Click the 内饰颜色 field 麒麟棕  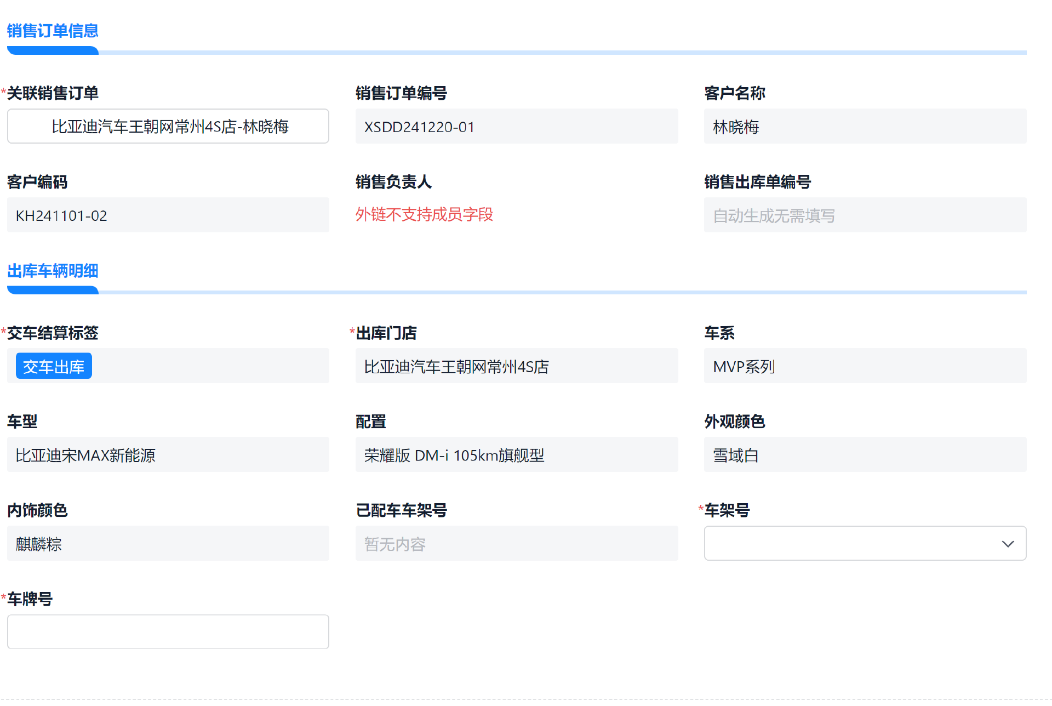(x=168, y=544)
